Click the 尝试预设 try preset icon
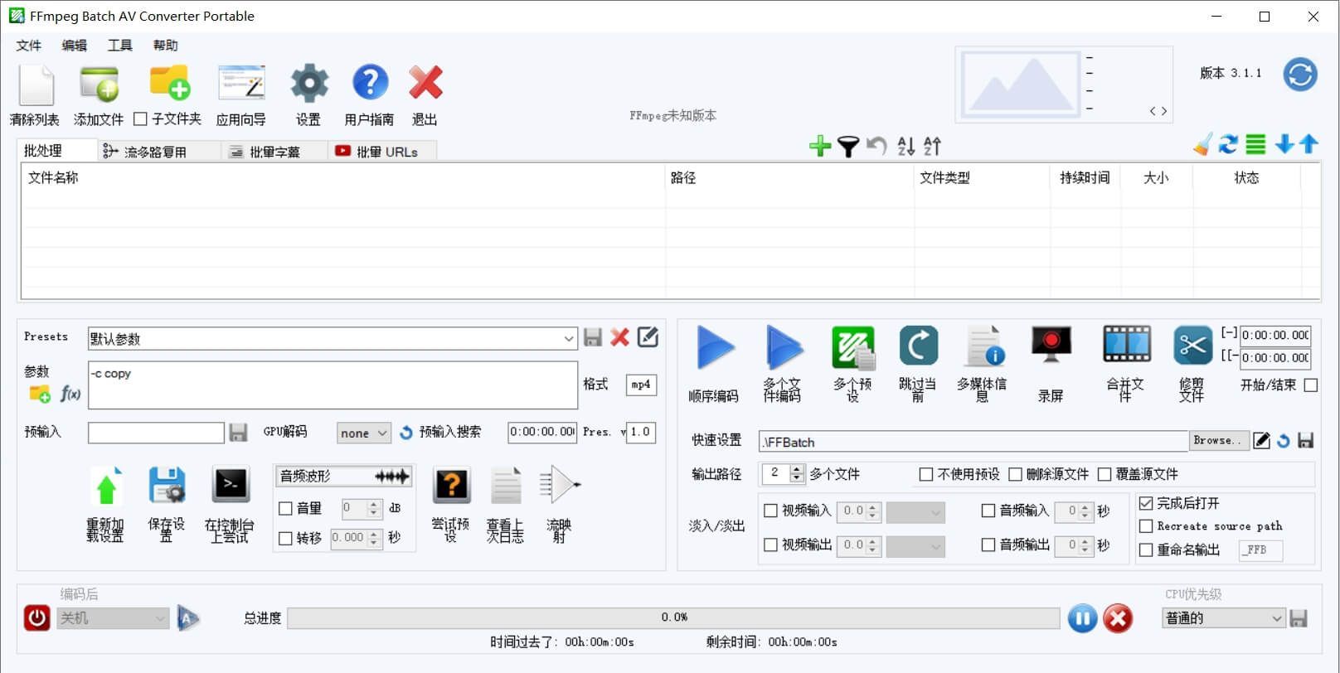 (452, 485)
